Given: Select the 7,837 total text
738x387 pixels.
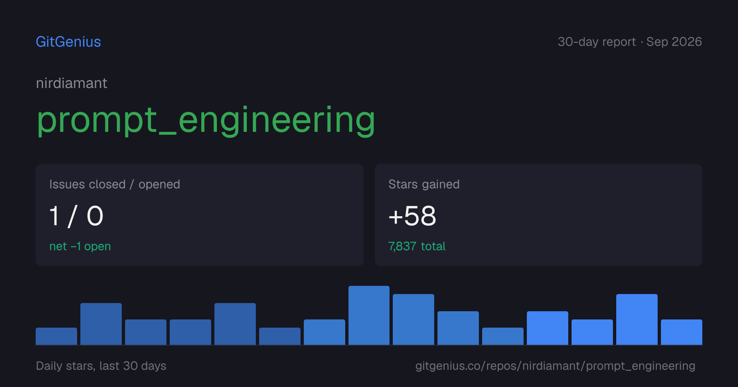Looking at the screenshot, I should point(417,246).
